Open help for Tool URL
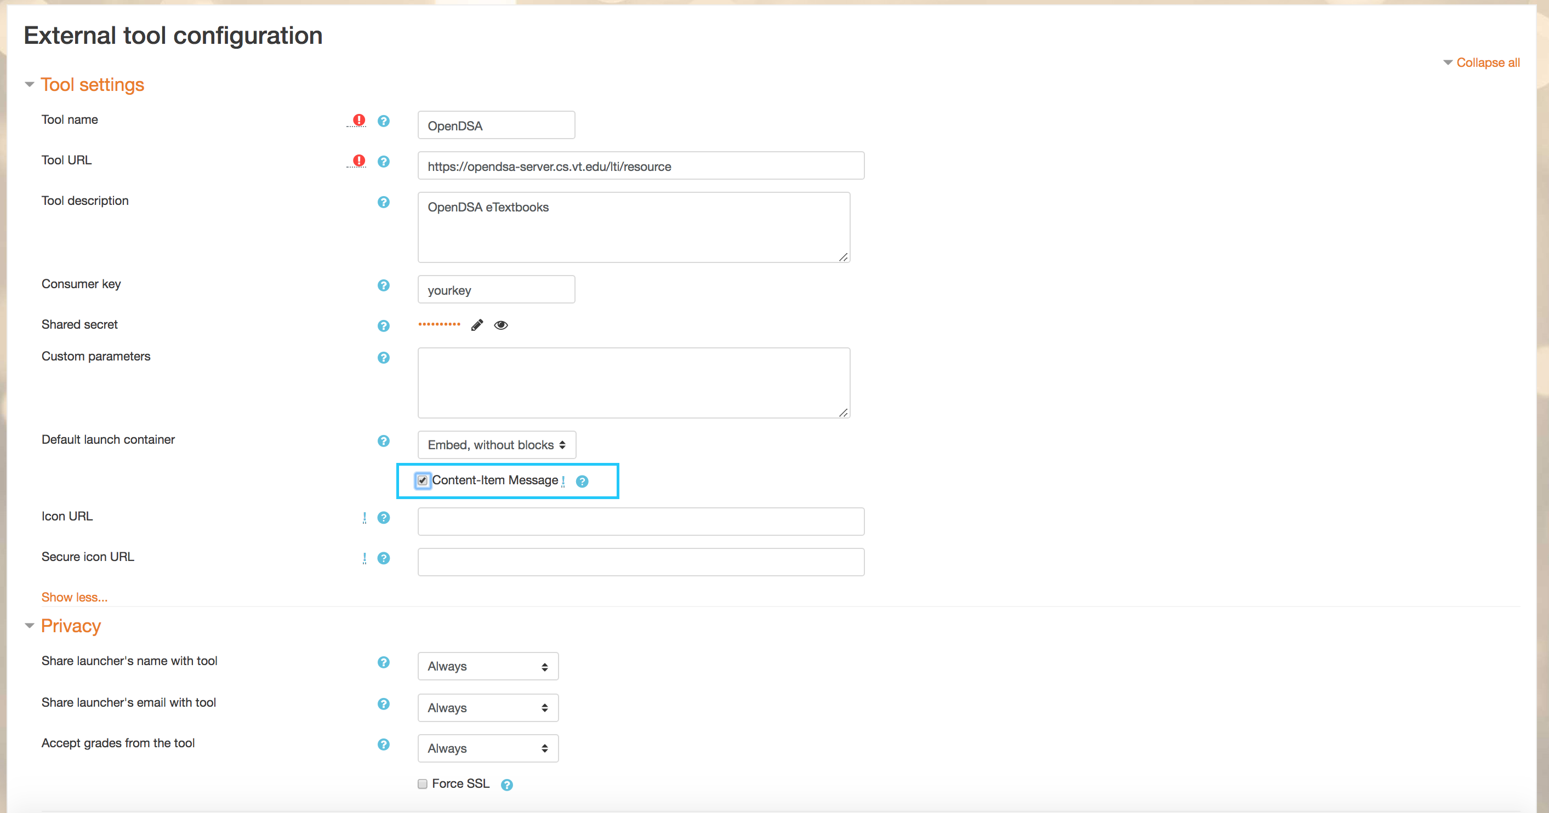This screenshot has width=1549, height=813. click(384, 162)
